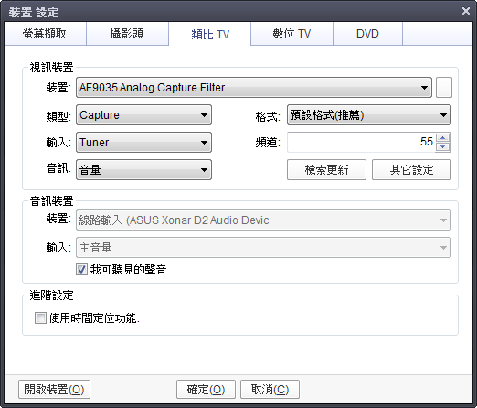Open the AF9035 Analog Capture Filter dropdown
The image size is (477, 408).
pos(254,88)
